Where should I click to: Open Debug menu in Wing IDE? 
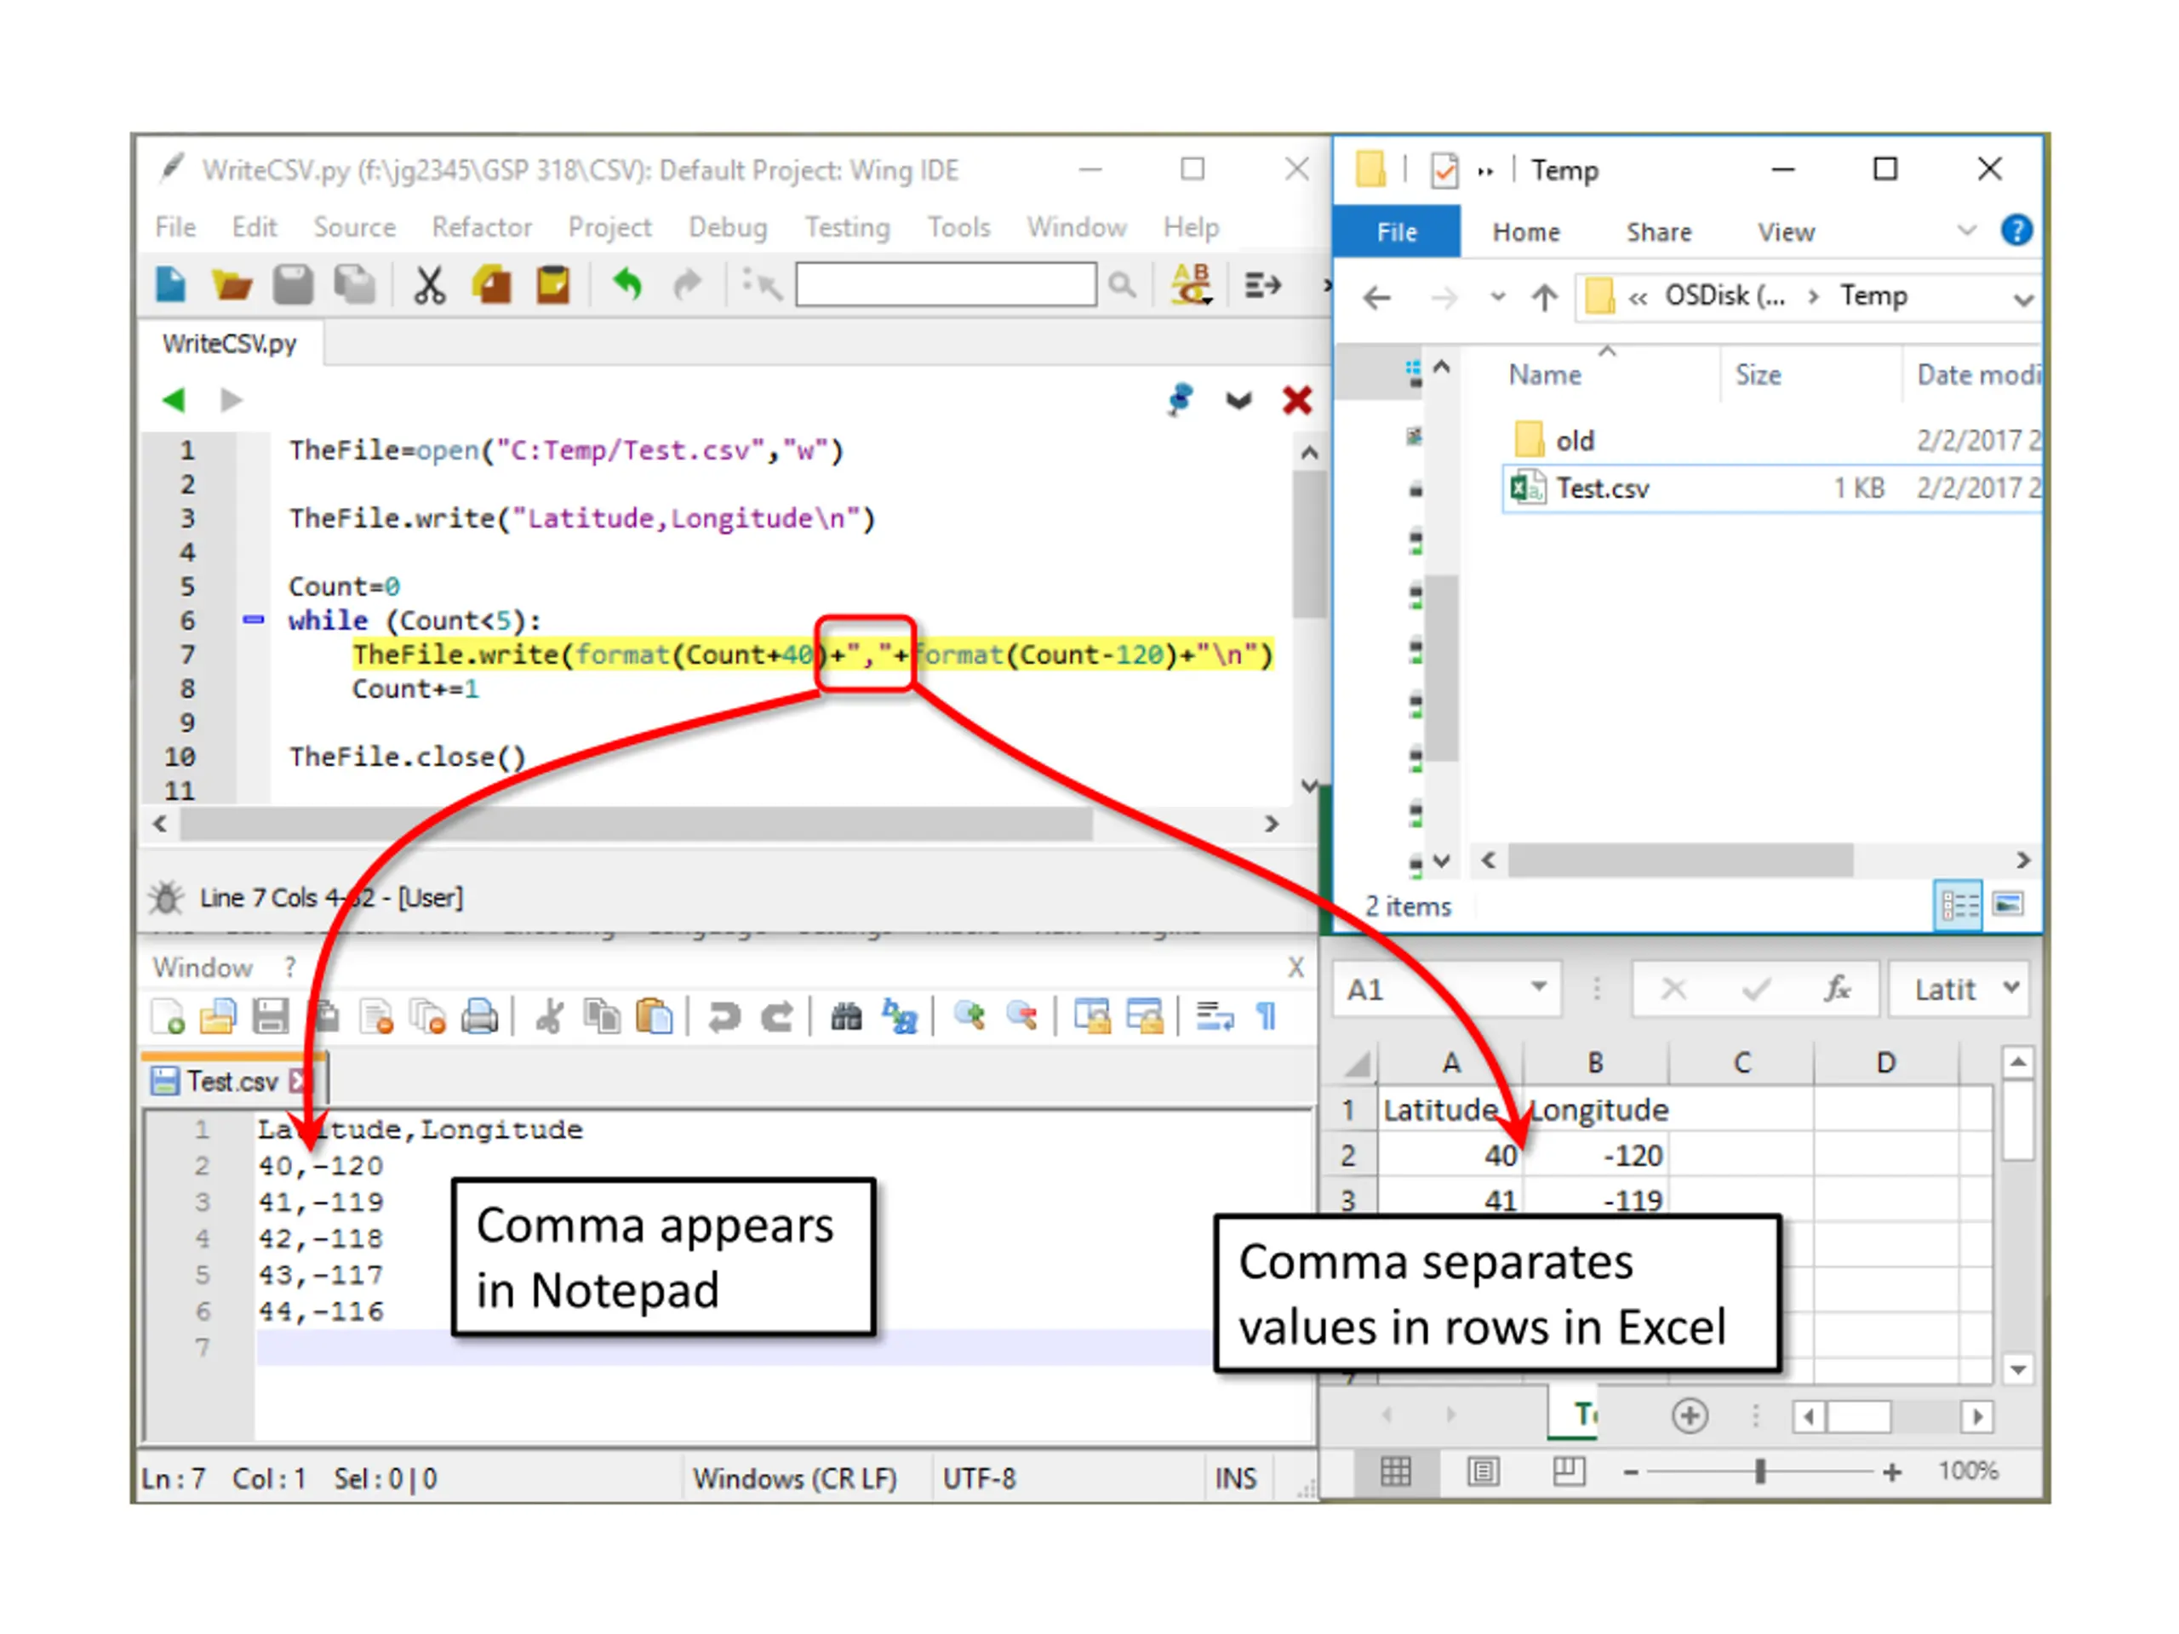pyautogui.click(x=728, y=227)
